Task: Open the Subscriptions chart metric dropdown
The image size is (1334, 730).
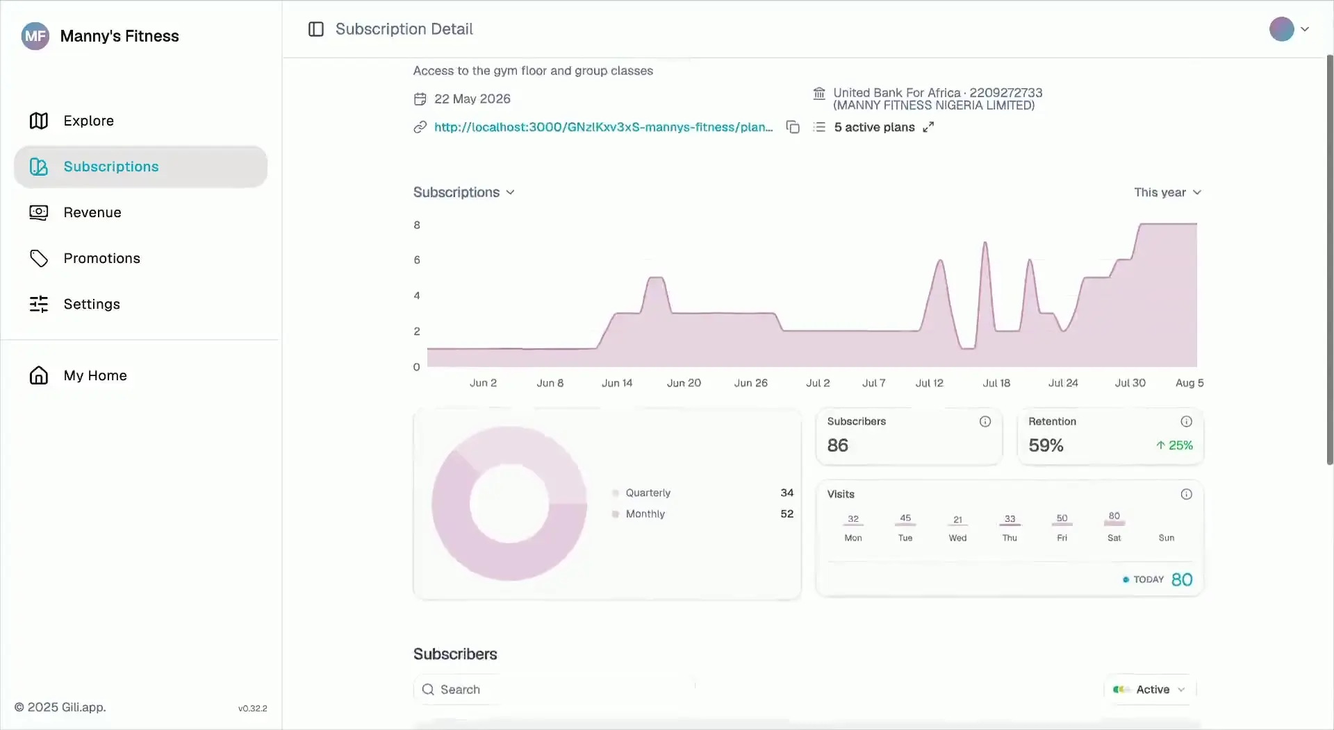Action: (x=464, y=192)
